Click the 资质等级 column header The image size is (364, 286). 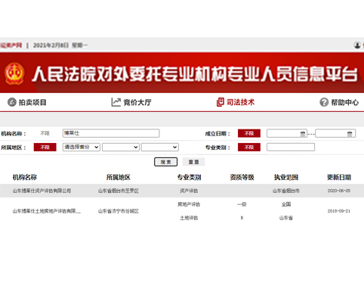(x=242, y=177)
